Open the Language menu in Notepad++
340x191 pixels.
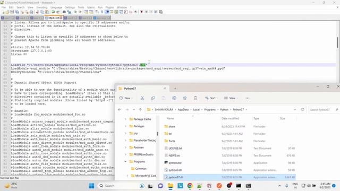coord(56,7)
